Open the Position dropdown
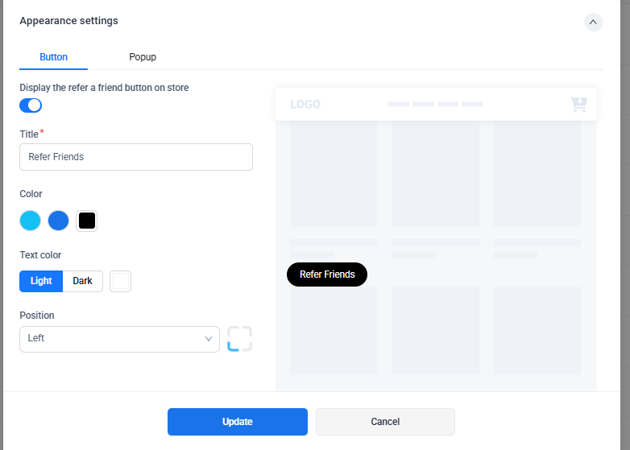The width and height of the screenshot is (630, 450). point(119,339)
